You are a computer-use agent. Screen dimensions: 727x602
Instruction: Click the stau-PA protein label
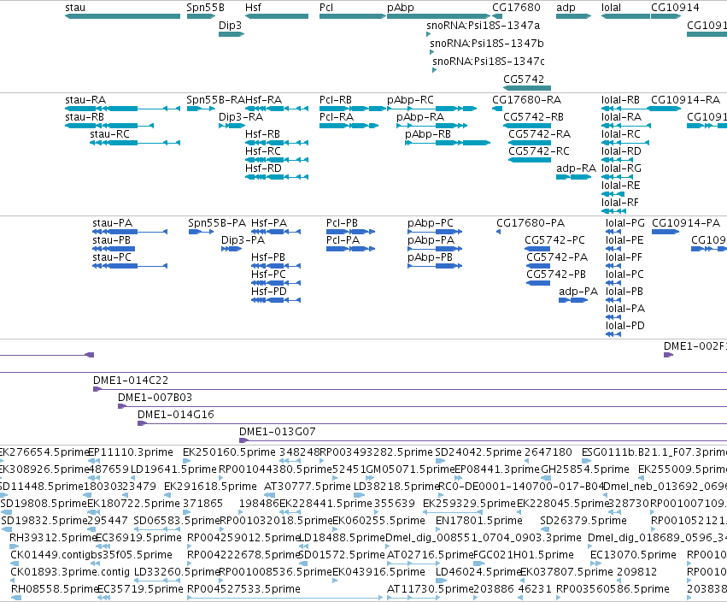pyautogui.click(x=112, y=223)
